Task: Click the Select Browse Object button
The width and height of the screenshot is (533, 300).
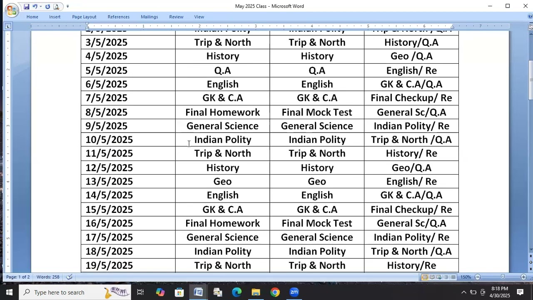Action: 531,263
